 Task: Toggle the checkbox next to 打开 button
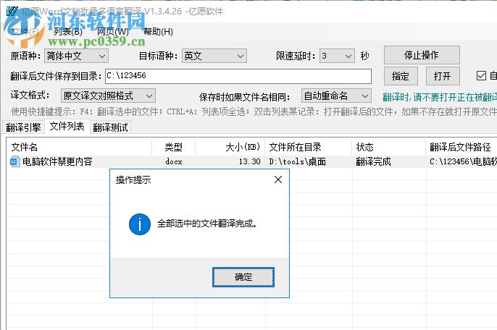[x=481, y=76]
